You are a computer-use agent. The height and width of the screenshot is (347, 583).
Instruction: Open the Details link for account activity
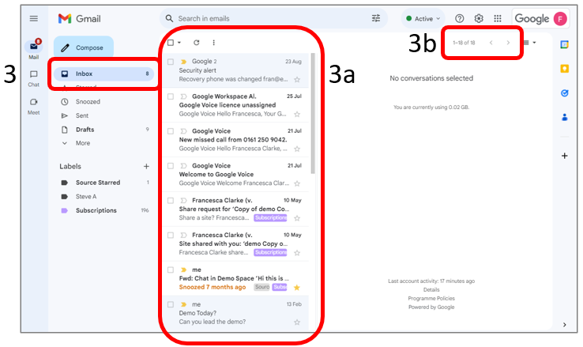point(431,290)
